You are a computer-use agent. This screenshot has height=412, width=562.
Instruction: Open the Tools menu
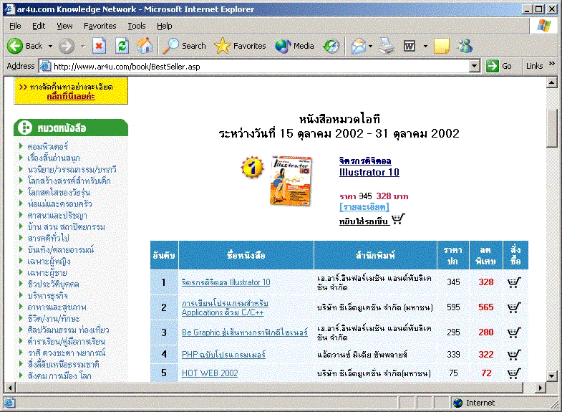point(136,26)
